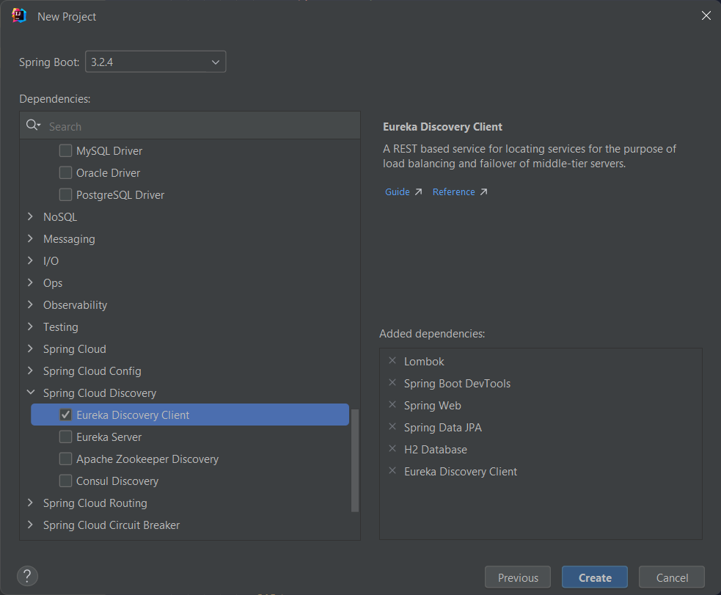Image resolution: width=721 pixels, height=595 pixels.
Task: Click the Eureka Discovery Client description heading
Action: click(442, 127)
